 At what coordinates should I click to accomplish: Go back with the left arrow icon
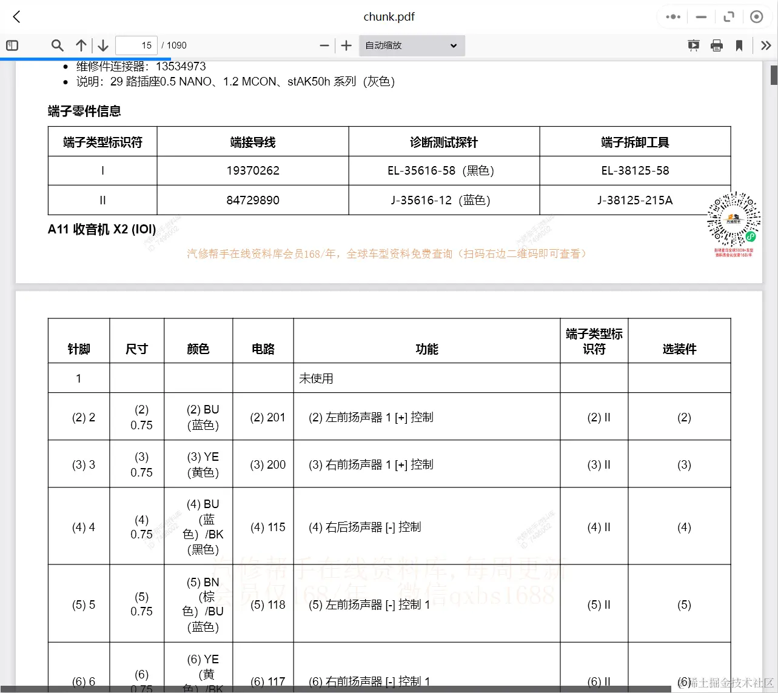pos(17,17)
